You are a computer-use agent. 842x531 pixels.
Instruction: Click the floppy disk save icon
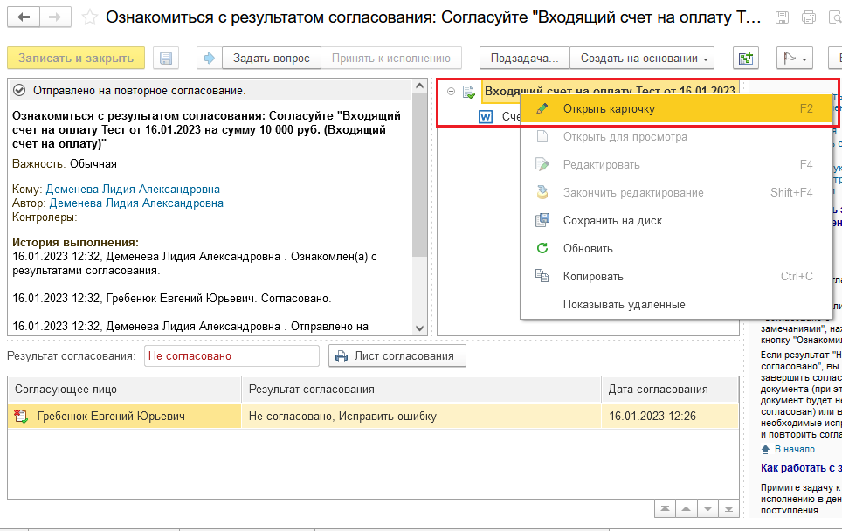tap(166, 59)
